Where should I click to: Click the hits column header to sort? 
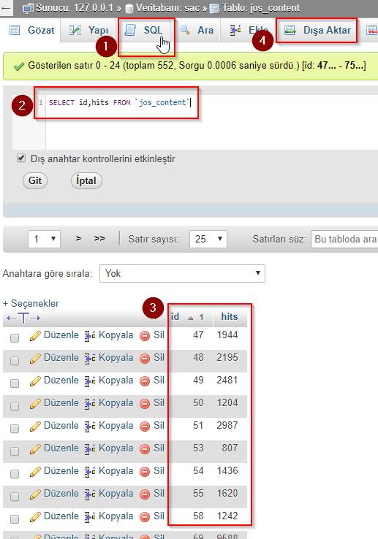230,316
